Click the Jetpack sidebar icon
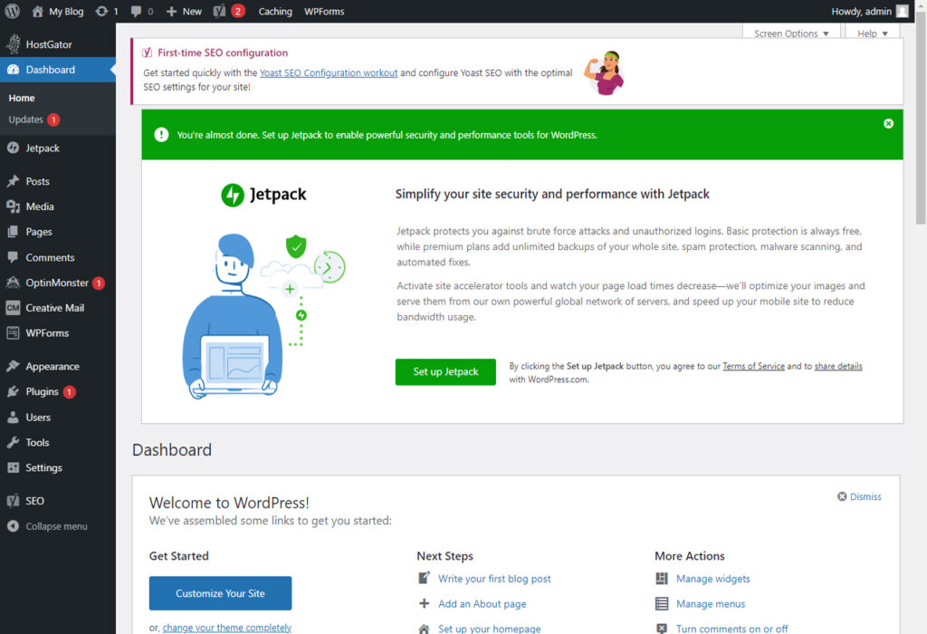This screenshot has width=927, height=634. 13,148
